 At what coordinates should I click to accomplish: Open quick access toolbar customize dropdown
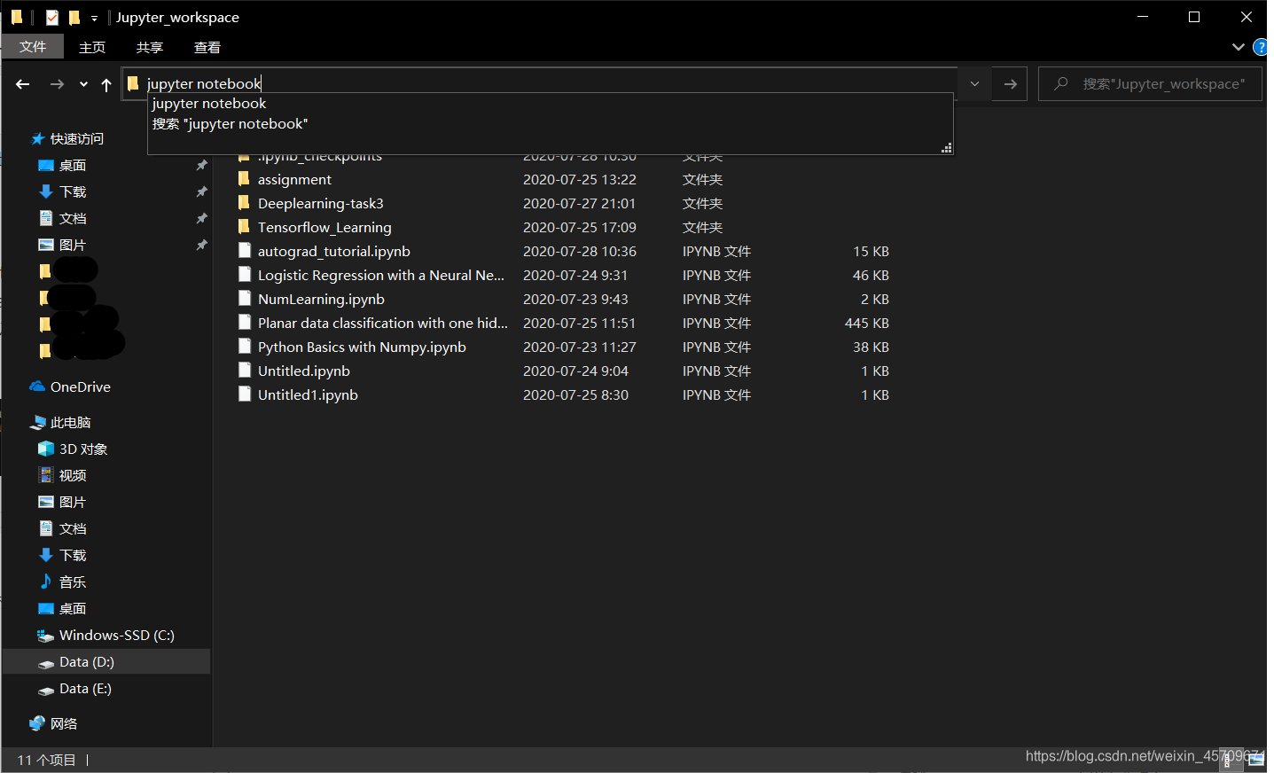pos(94,18)
